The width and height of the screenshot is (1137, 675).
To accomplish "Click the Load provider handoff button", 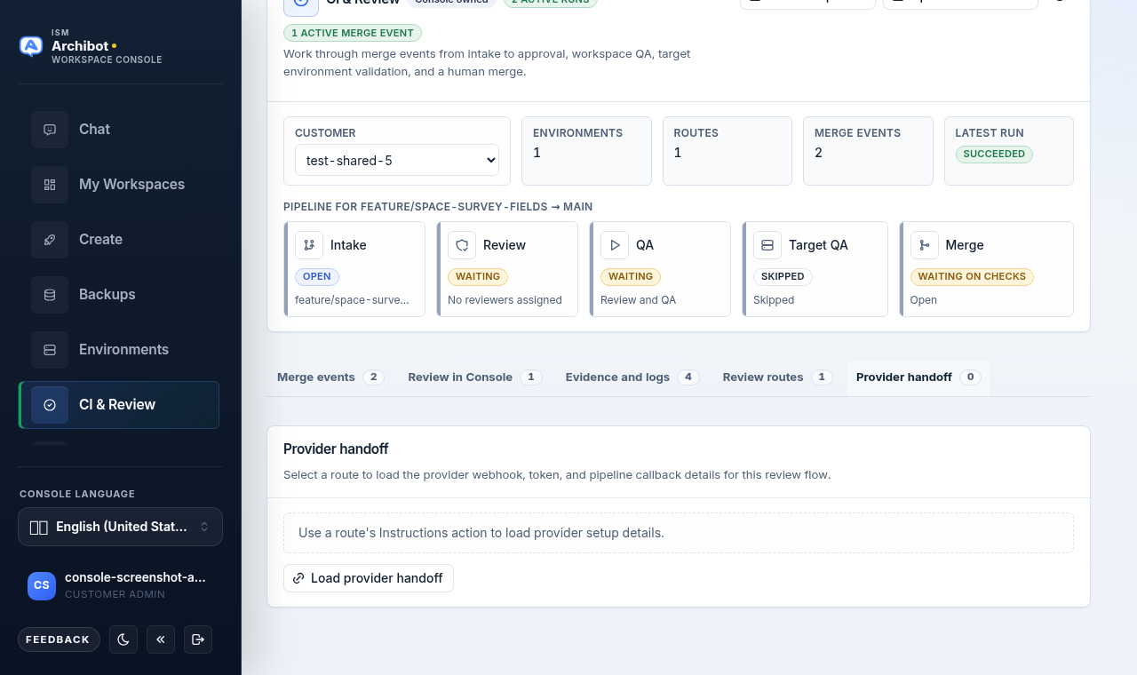I will pos(369,578).
